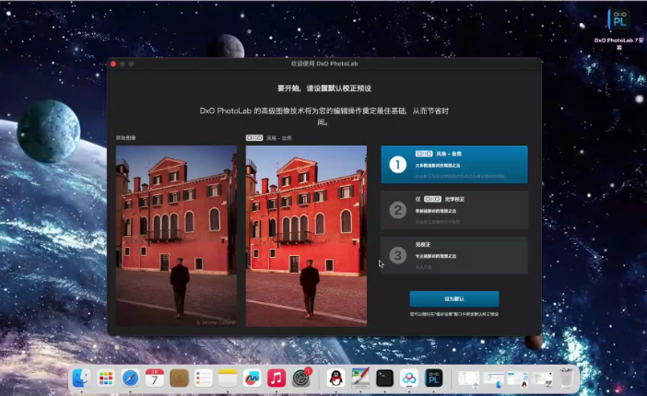647x396 pixels.
Task: Open third minimized window thumbnail with QQ badge
Action: point(518,379)
